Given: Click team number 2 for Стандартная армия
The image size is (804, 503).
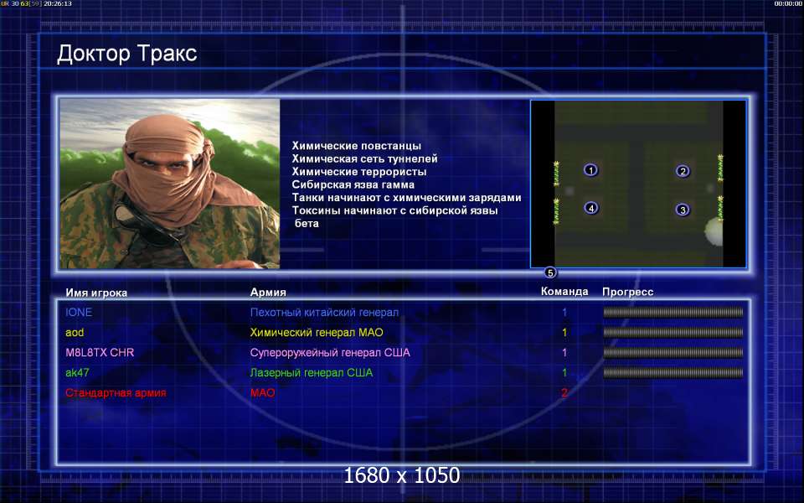Looking at the screenshot, I should point(564,392).
